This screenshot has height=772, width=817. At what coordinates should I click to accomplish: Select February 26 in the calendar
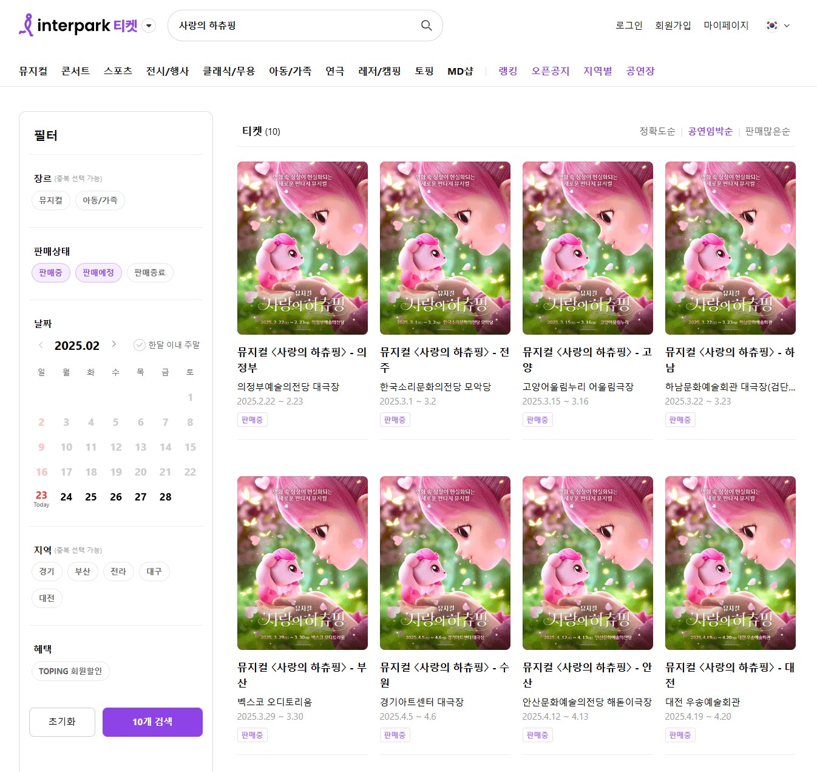point(116,497)
